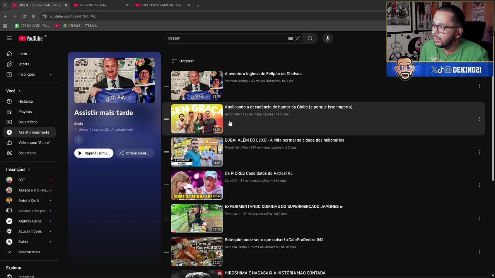Open supermercado japonês video thumbnail
The height and width of the screenshot is (278, 495).
197,218
